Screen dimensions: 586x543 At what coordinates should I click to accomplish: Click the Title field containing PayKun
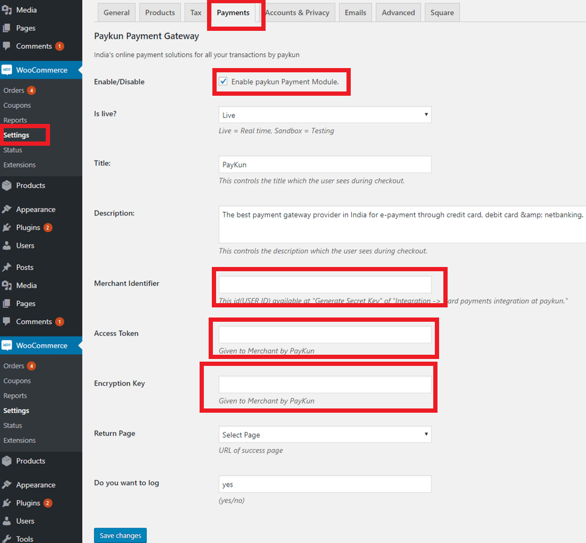(x=325, y=164)
